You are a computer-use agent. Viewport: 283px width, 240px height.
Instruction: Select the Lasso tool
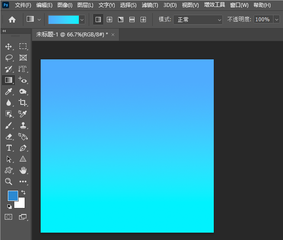point(9,58)
